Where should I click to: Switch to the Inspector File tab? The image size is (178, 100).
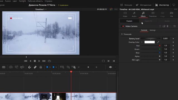[172, 14]
